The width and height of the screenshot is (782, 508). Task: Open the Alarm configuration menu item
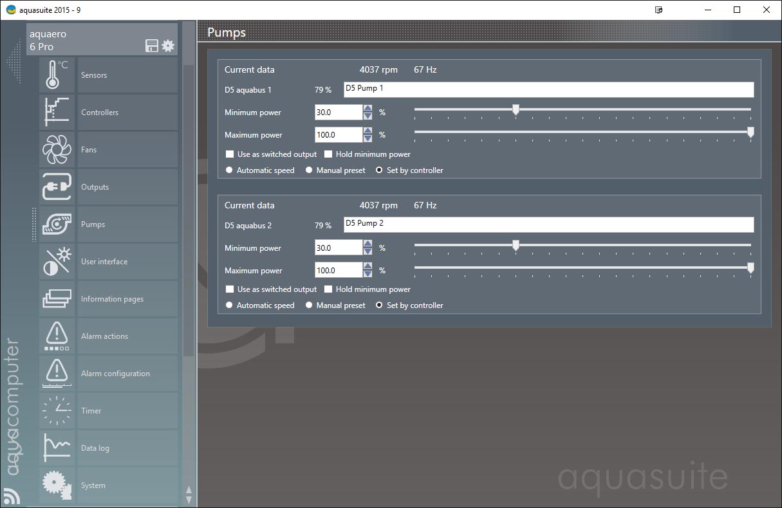pyautogui.click(x=115, y=374)
